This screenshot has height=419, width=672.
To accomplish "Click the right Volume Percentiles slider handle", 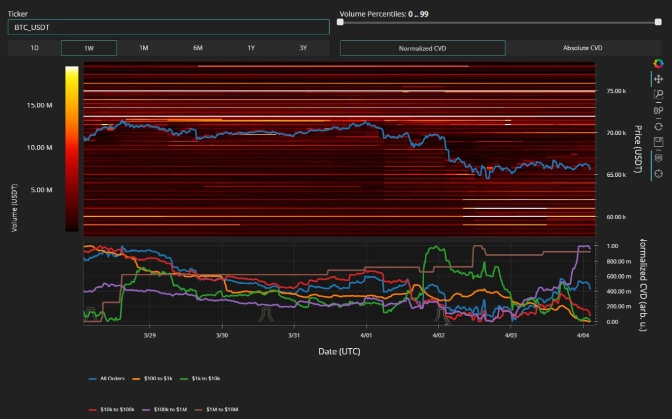I will [658, 22].
